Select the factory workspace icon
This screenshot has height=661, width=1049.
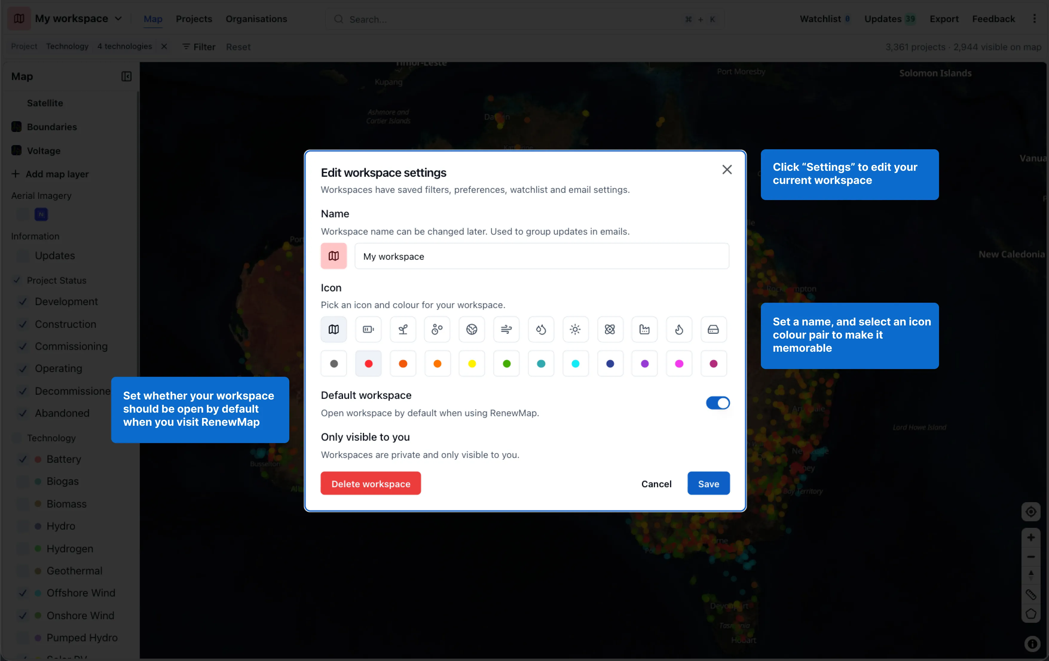(644, 329)
